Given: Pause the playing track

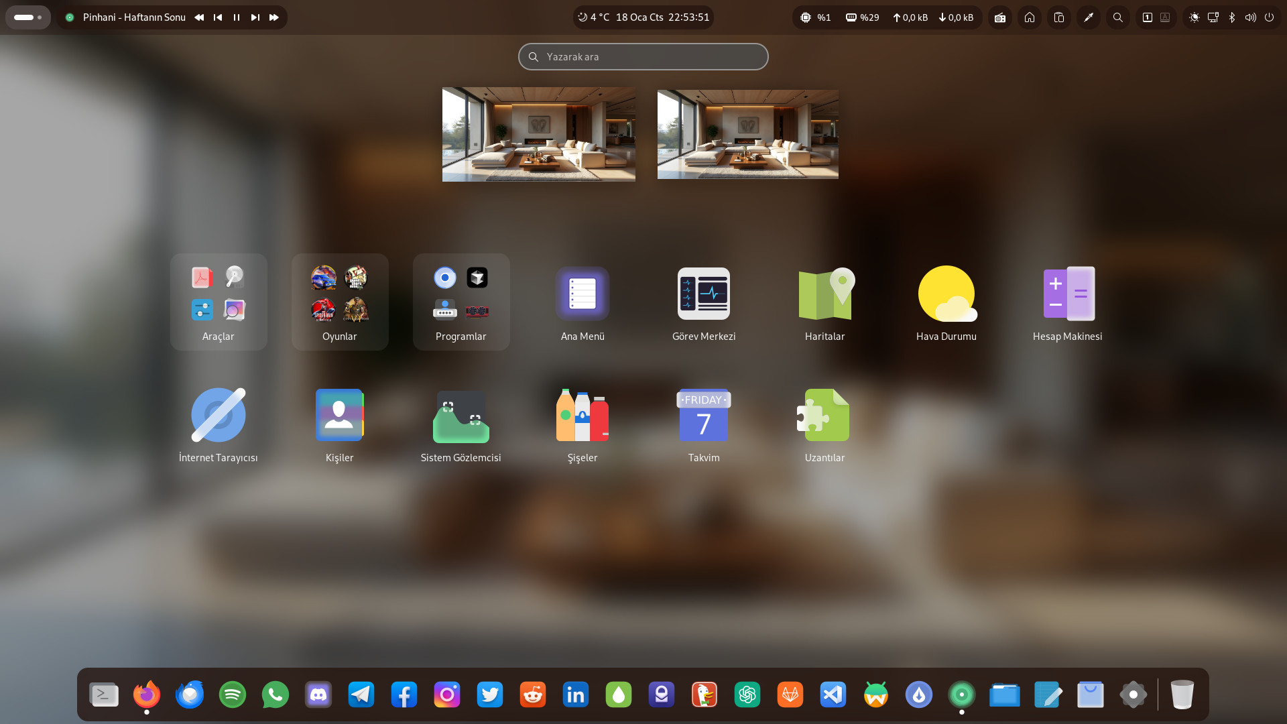Looking at the screenshot, I should [x=237, y=17].
